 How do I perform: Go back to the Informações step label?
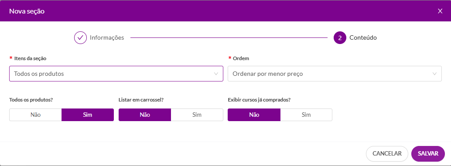click(x=107, y=37)
